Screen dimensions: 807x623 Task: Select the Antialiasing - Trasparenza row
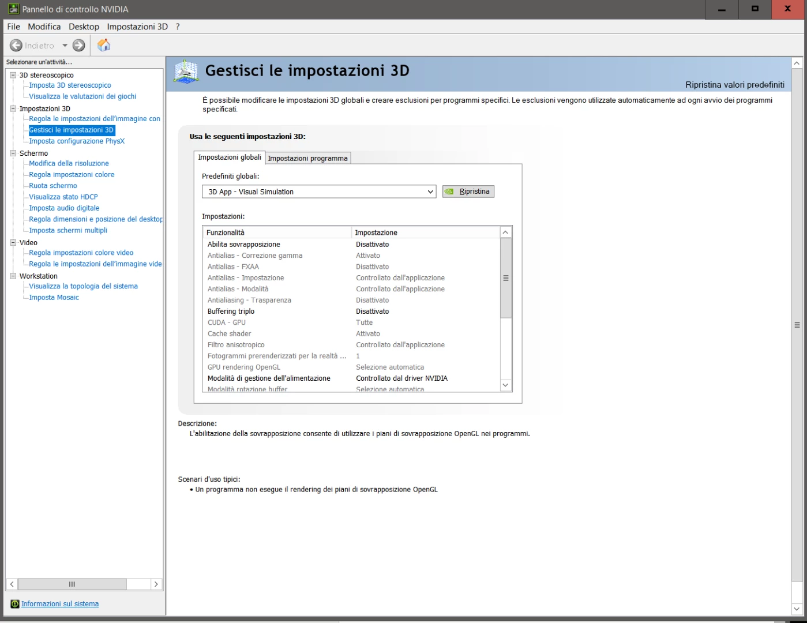coord(351,301)
